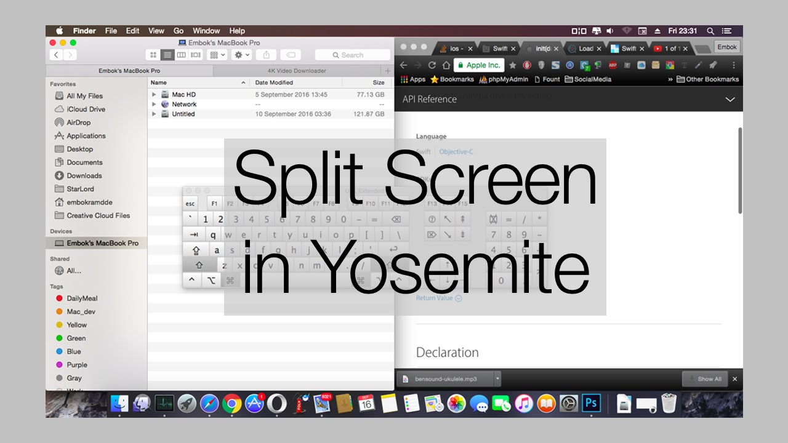Click the Finder Share toolbar button

pyautogui.click(x=267, y=55)
